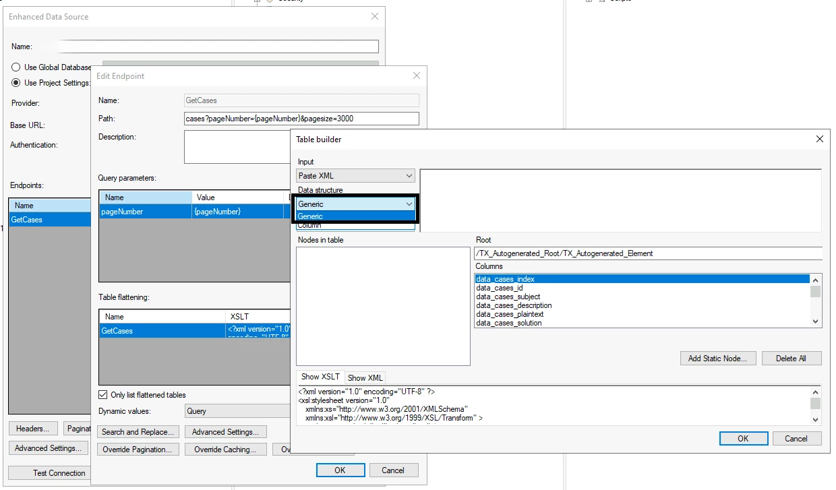Select data_cases_index column

pyautogui.click(x=642, y=279)
